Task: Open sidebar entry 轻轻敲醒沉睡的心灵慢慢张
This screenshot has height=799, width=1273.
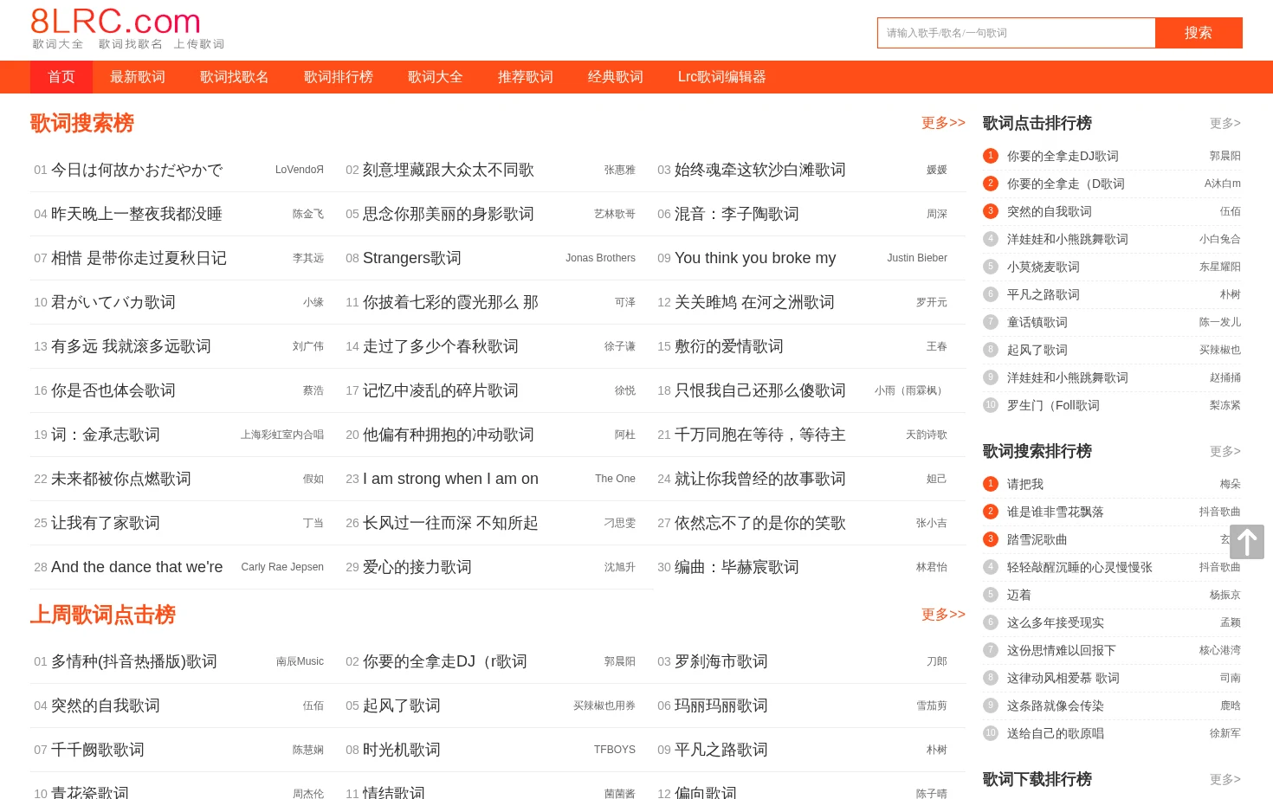Action: tap(1080, 567)
